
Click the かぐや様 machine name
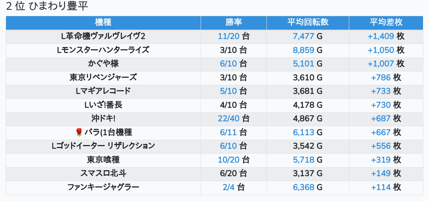103,64
